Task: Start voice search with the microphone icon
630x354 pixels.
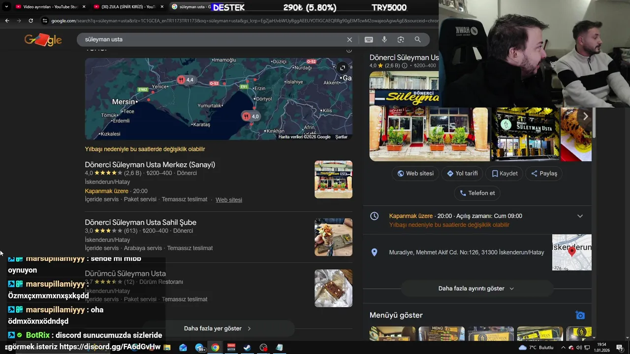Action: 384,39
